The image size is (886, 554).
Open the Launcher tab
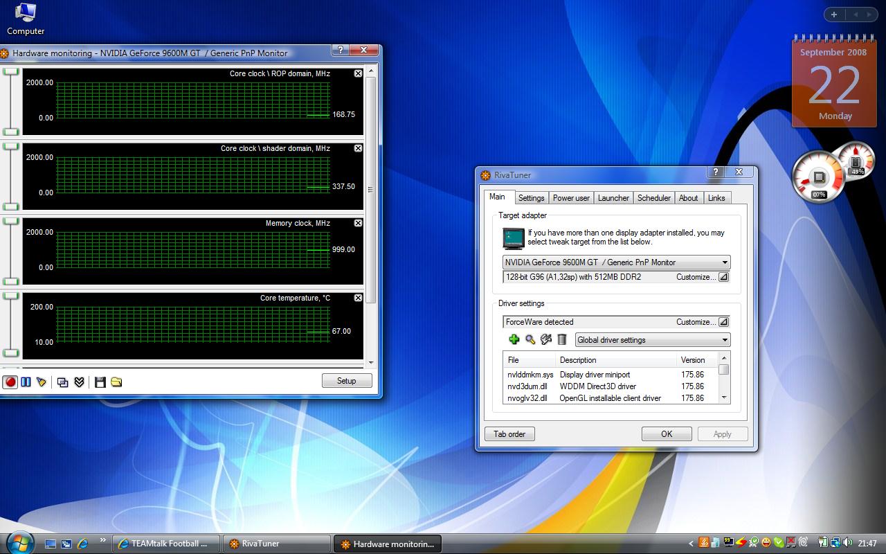613,198
